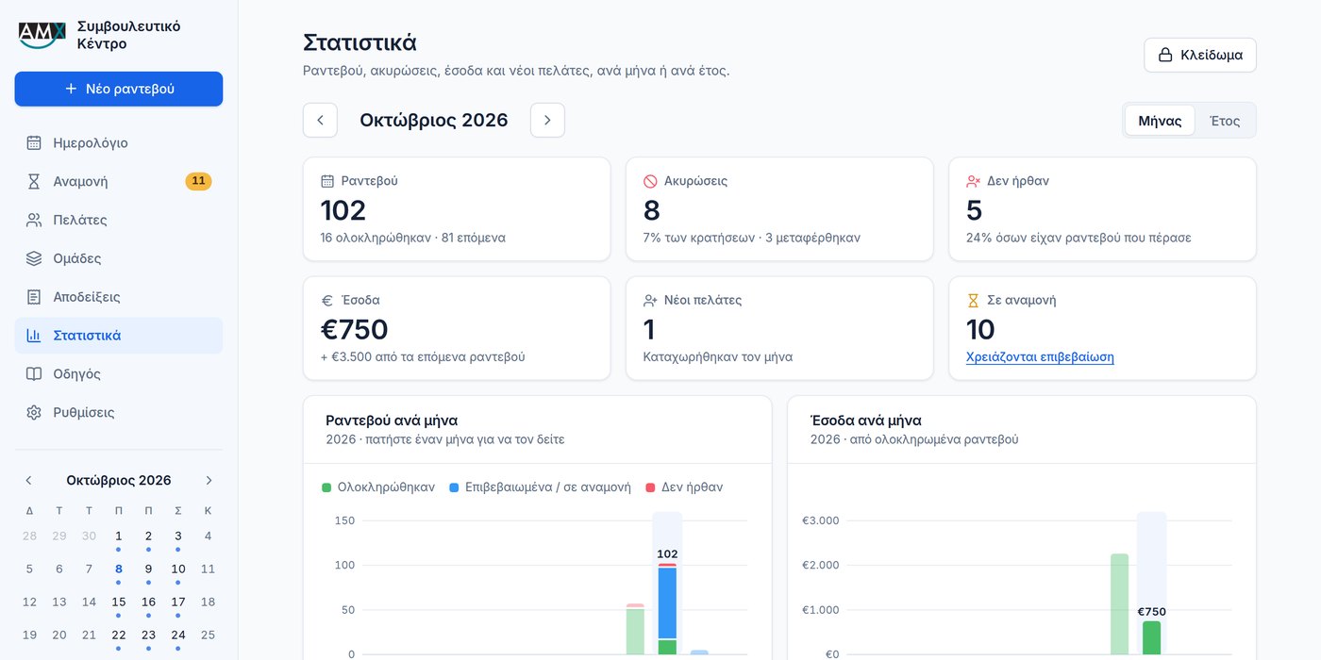The image size is (1321, 660).
Task: Open Αποδείξεις in the sidebar
Action: [x=119, y=297]
